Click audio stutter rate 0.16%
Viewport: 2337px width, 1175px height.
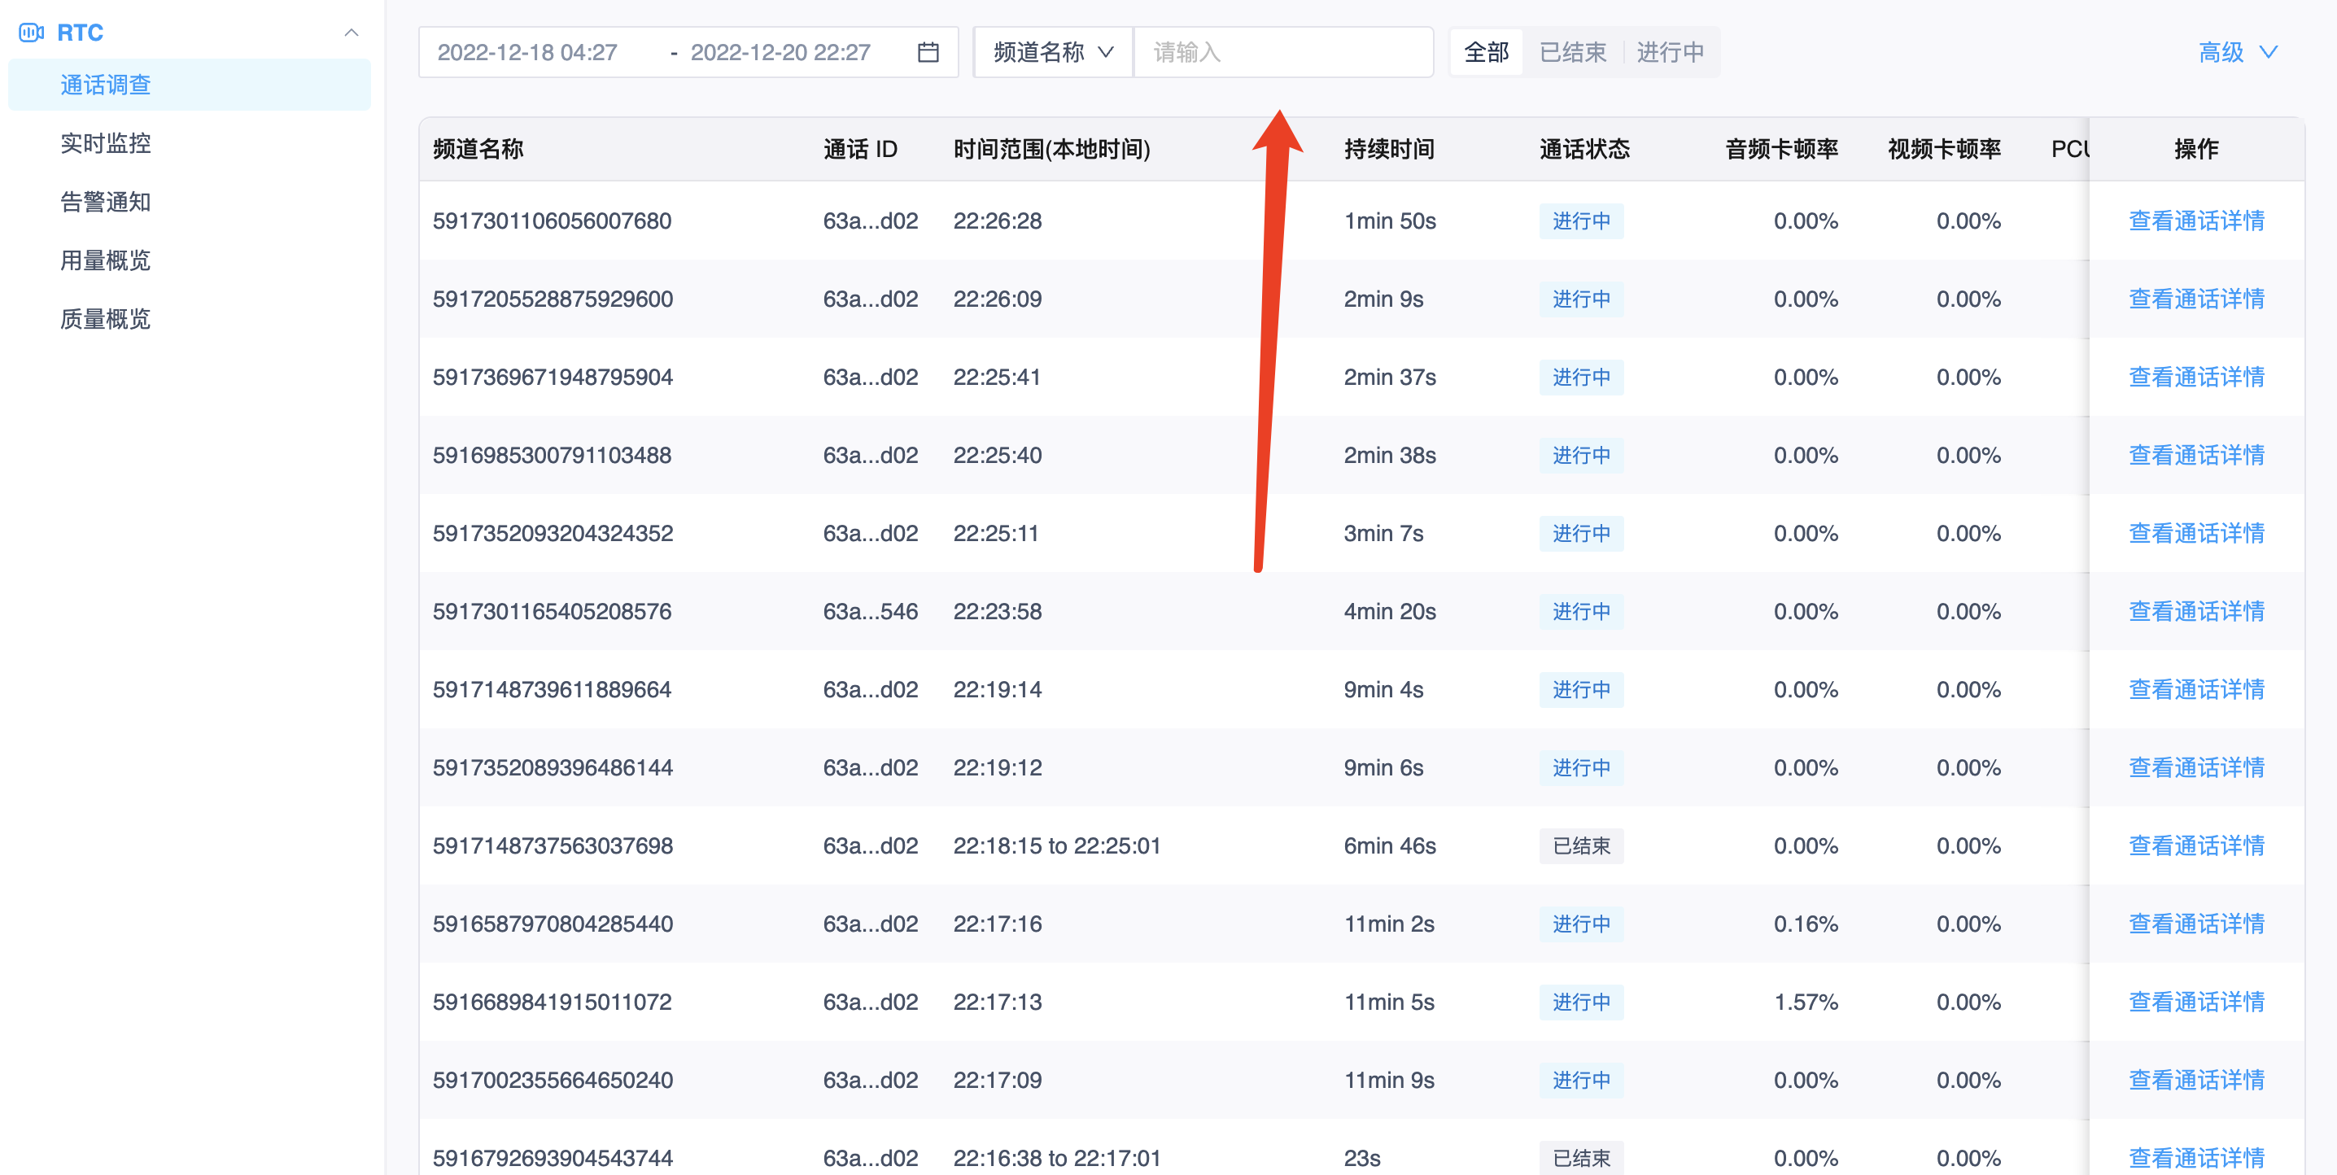pos(1806,924)
